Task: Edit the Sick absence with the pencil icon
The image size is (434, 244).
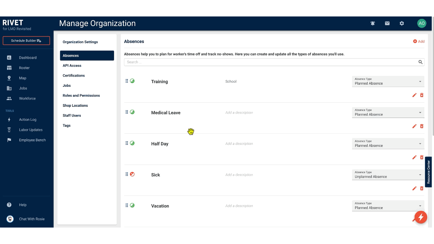Action: (414, 188)
